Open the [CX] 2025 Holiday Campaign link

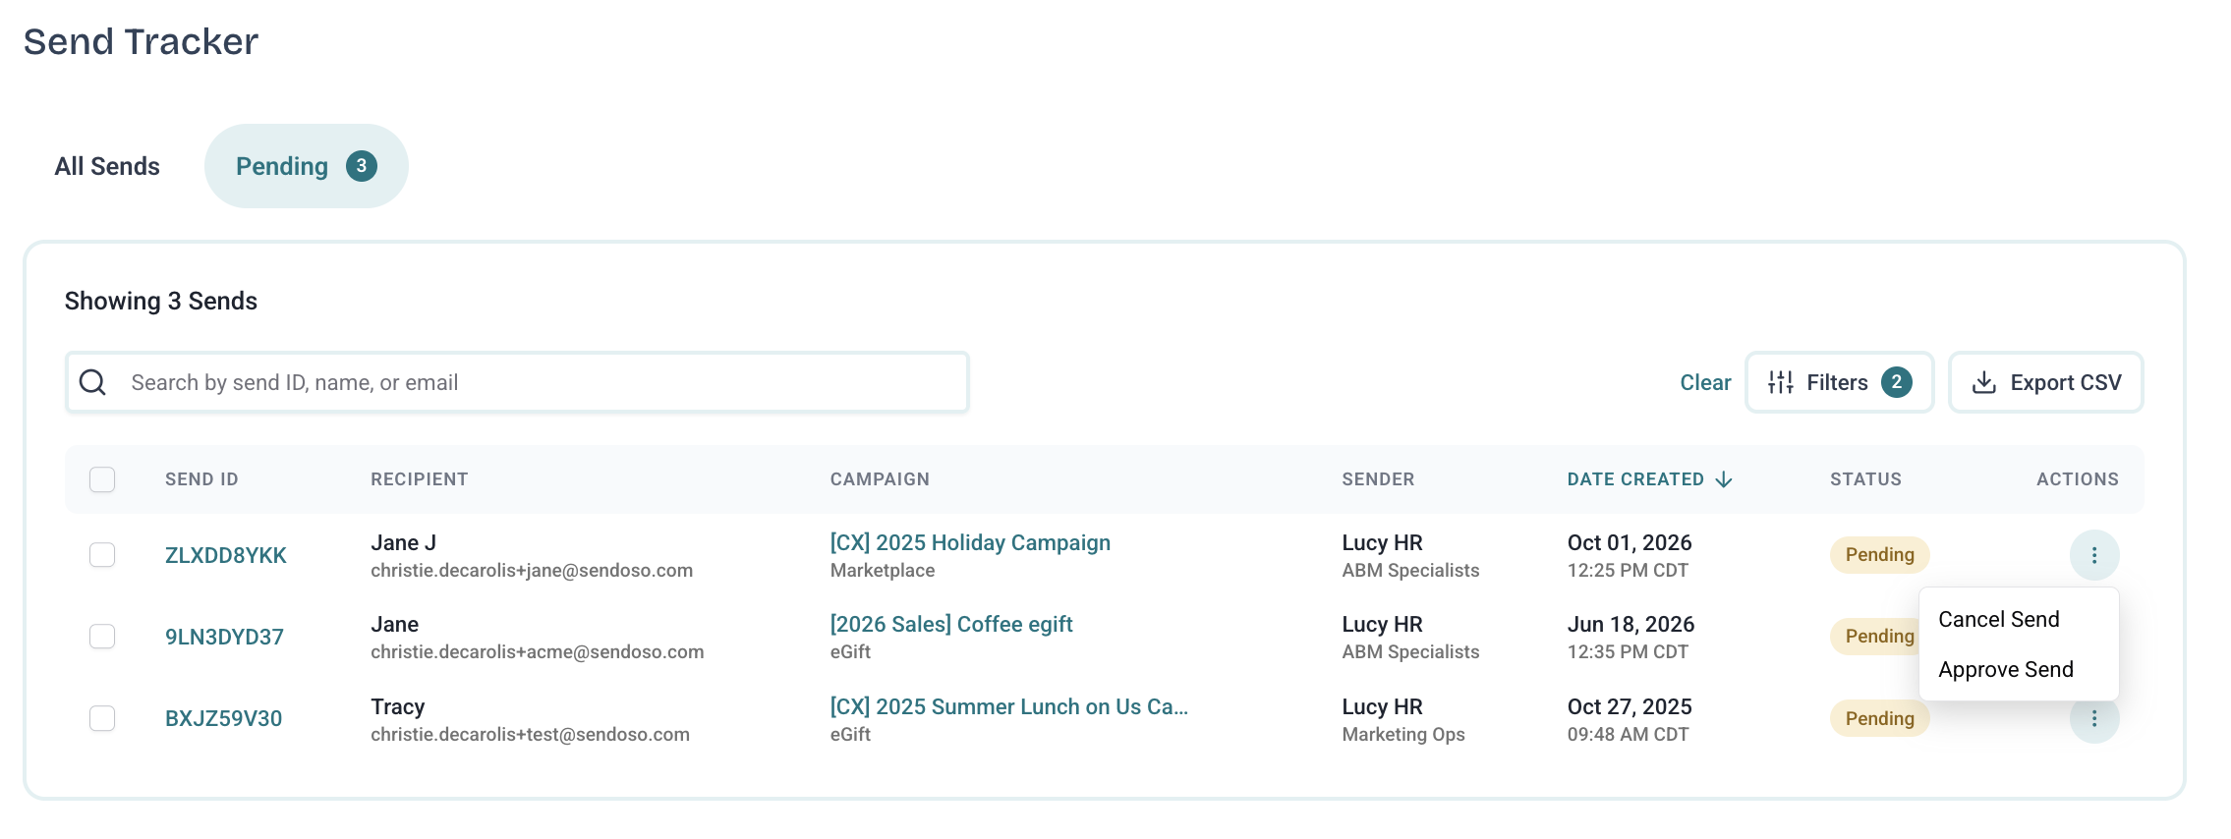pyautogui.click(x=970, y=543)
